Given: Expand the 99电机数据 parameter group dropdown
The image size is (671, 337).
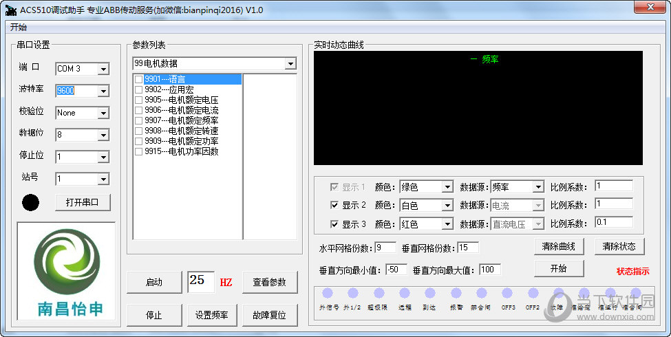Looking at the screenshot, I should [x=290, y=64].
